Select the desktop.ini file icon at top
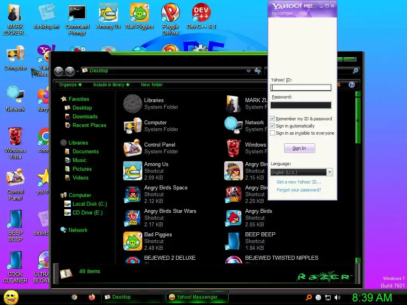The image size is (407, 305). tap(46, 16)
